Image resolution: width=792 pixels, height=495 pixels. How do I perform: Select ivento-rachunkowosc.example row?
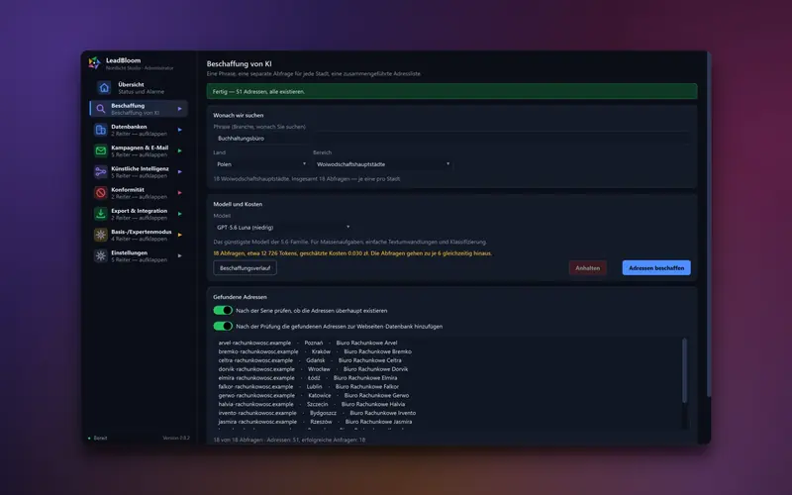pyautogui.click(x=317, y=413)
